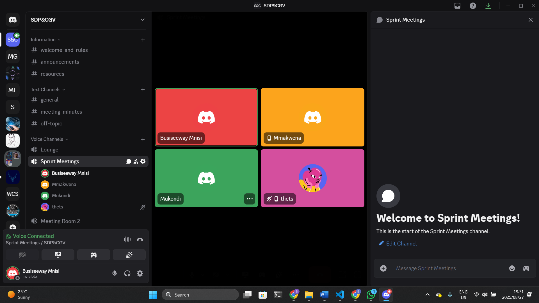Open system volume control
Viewport: 539px width, 303px height.
[485, 295]
